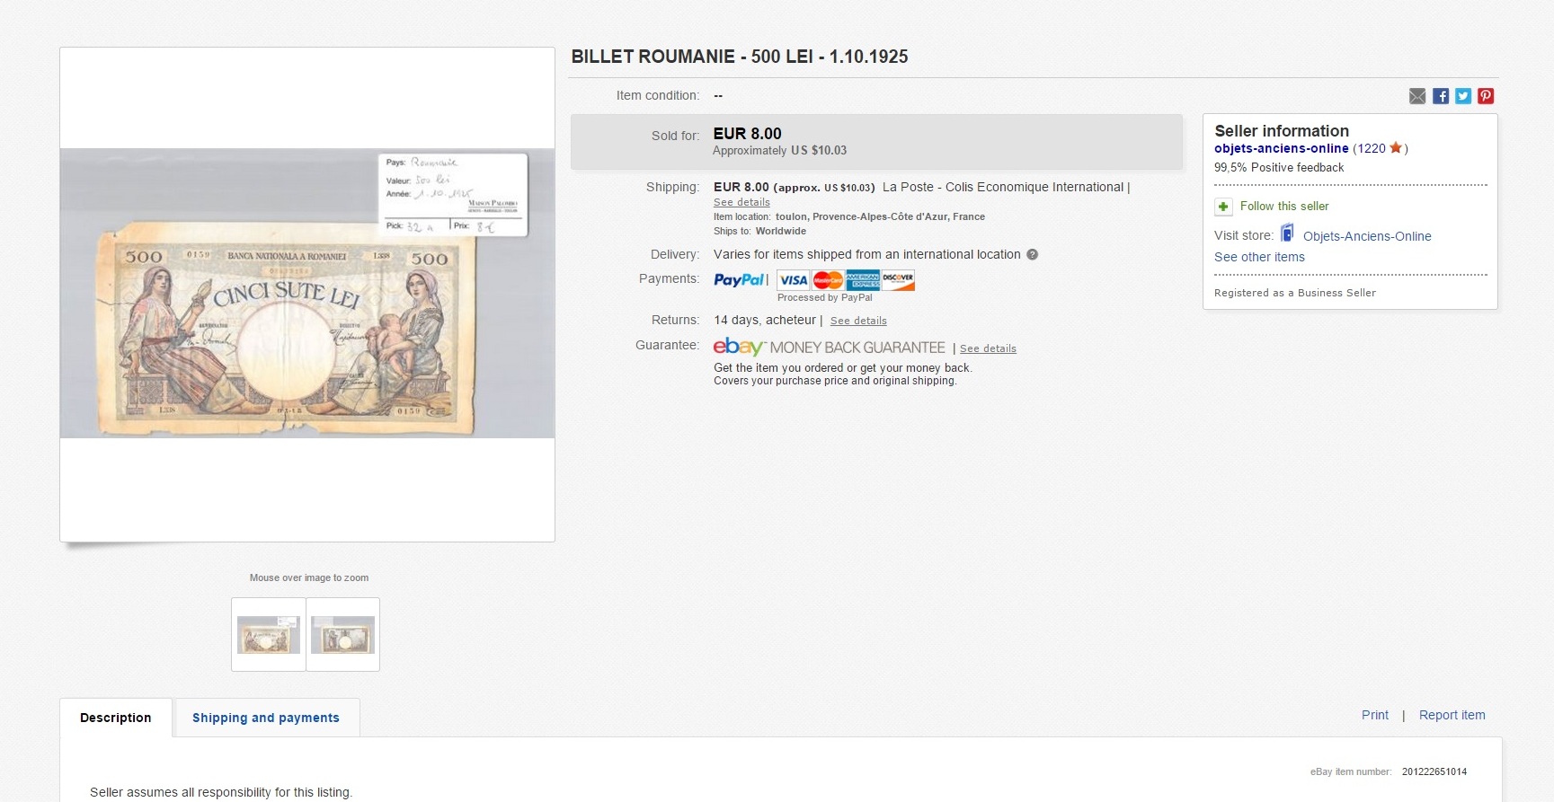Select the second banknote thumbnail
Image resolution: width=1554 pixels, height=802 pixels.
pos(342,635)
